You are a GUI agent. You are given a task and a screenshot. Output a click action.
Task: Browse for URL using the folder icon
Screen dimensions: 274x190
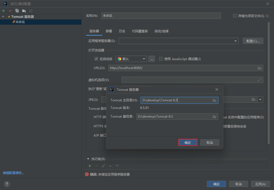point(260,68)
